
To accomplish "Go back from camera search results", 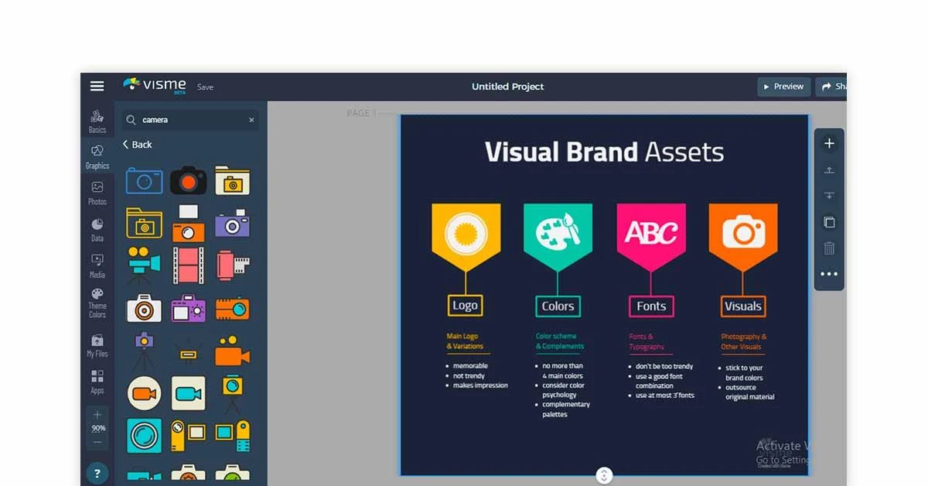I will pyautogui.click(x=137, y=145).
